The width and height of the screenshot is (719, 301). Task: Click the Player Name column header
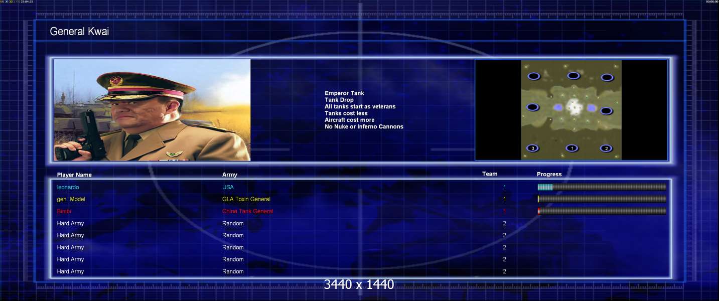[x=74, y=175]
